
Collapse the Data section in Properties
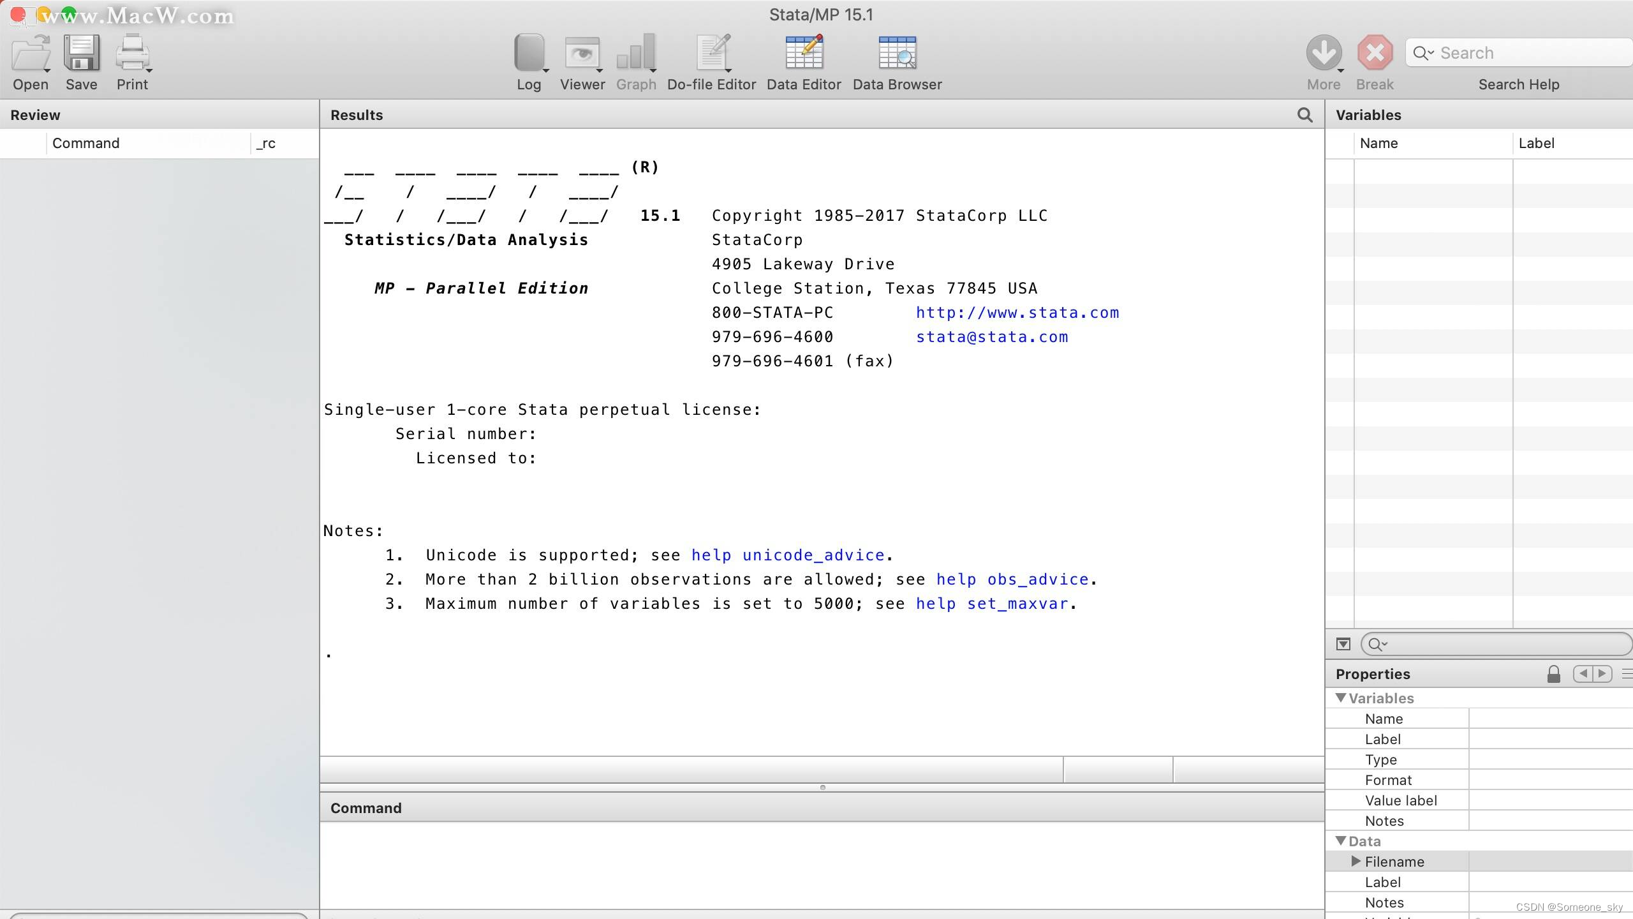point(1341,841)
